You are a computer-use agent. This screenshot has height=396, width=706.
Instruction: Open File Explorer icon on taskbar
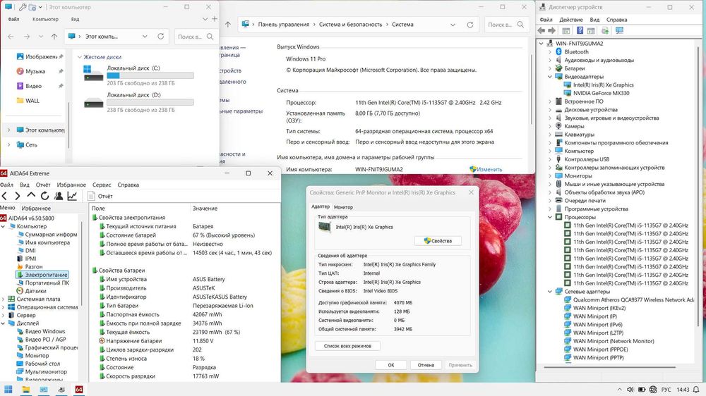point(26,389)
